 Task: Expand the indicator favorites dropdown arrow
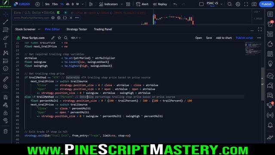click(122, 4)
